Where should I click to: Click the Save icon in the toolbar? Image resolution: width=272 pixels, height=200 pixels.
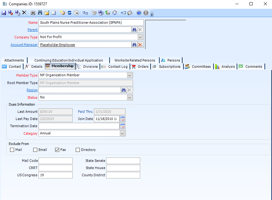coord(4,13)
